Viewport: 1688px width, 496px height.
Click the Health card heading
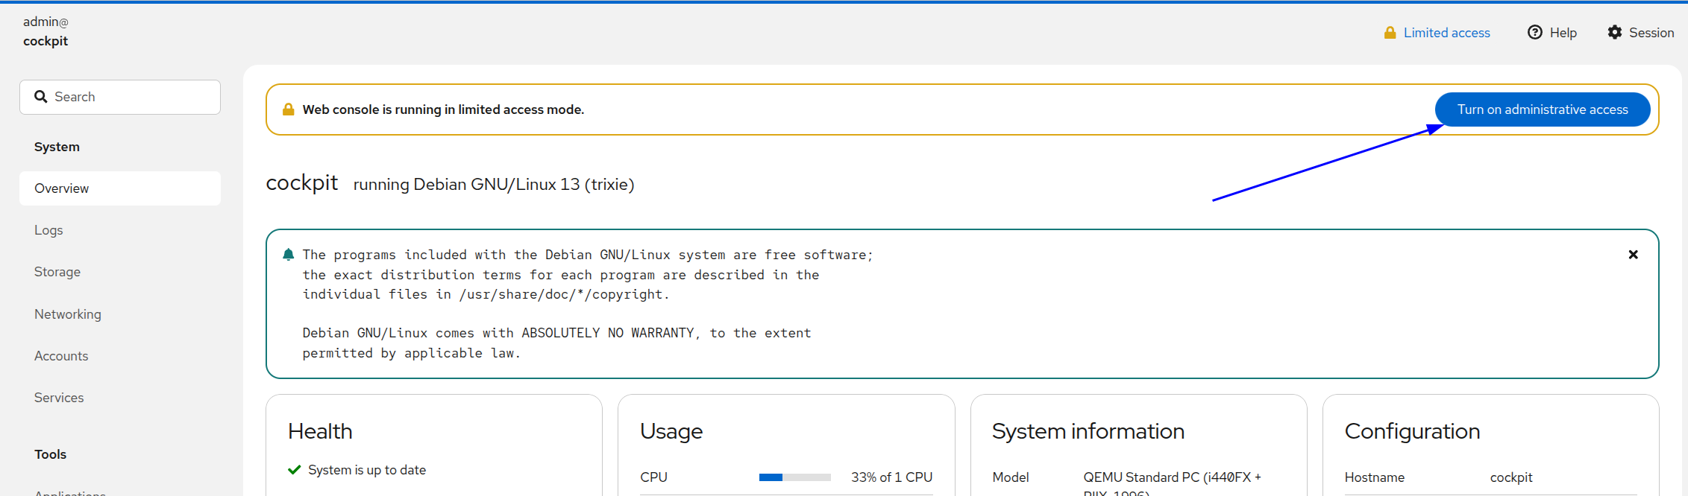320,431
